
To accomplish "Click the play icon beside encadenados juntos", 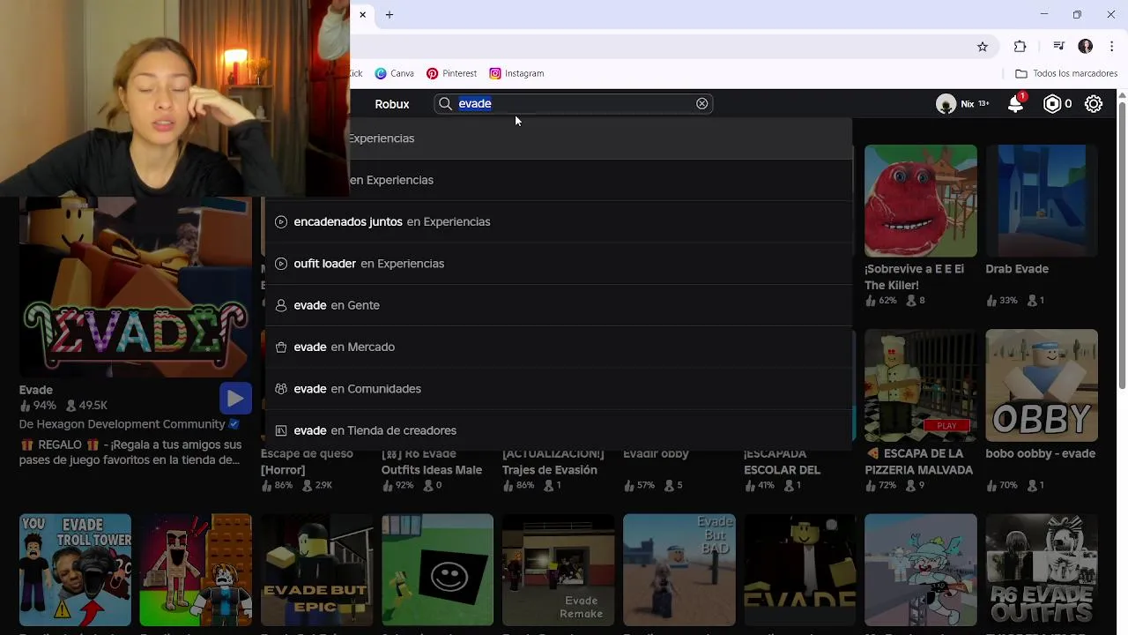I will click(x=281, y=222).
